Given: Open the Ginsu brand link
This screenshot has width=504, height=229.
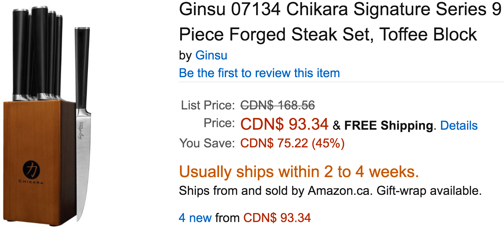Looking at the screenshot, I should point(211,55).
